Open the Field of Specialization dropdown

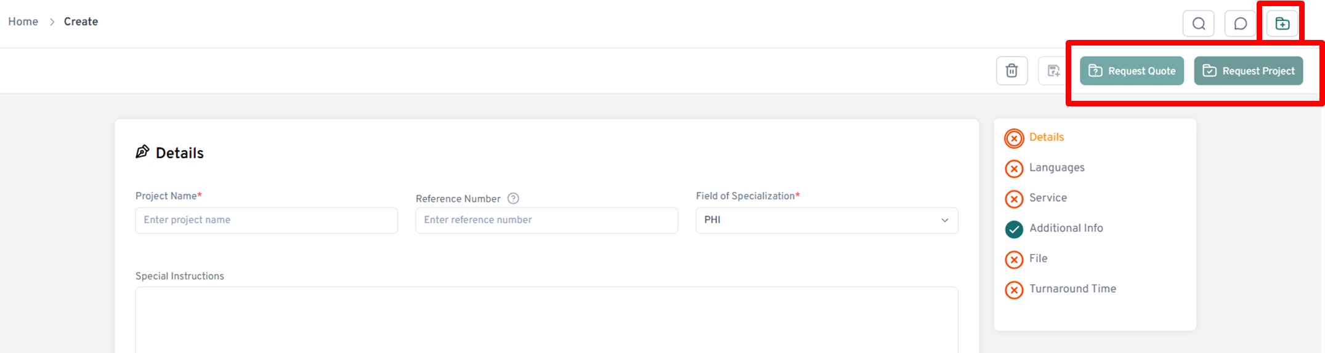click(x=827, y=220)
